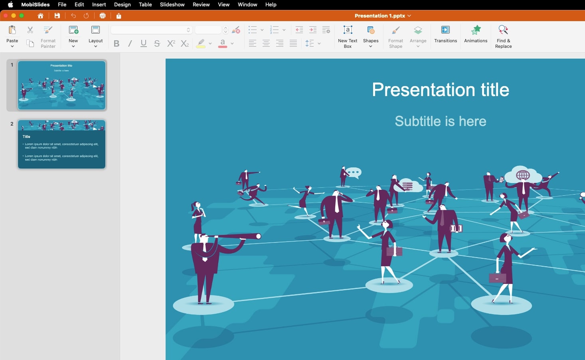Activate the Format Painter
This screenshot has width=585, height=360.
click(48, 37)
